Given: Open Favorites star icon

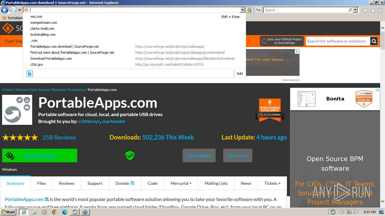Looking at the screenshot, I should coord(373,10).
